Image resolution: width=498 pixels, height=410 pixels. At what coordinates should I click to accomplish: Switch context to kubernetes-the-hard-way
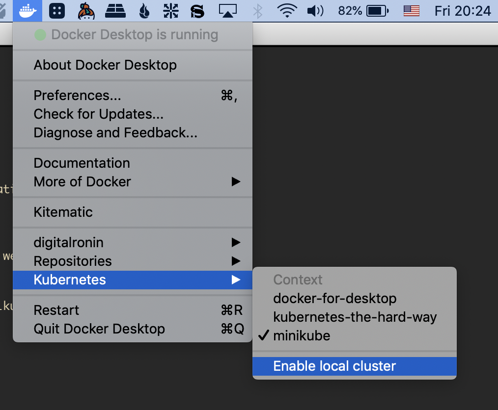coord(355,317)
